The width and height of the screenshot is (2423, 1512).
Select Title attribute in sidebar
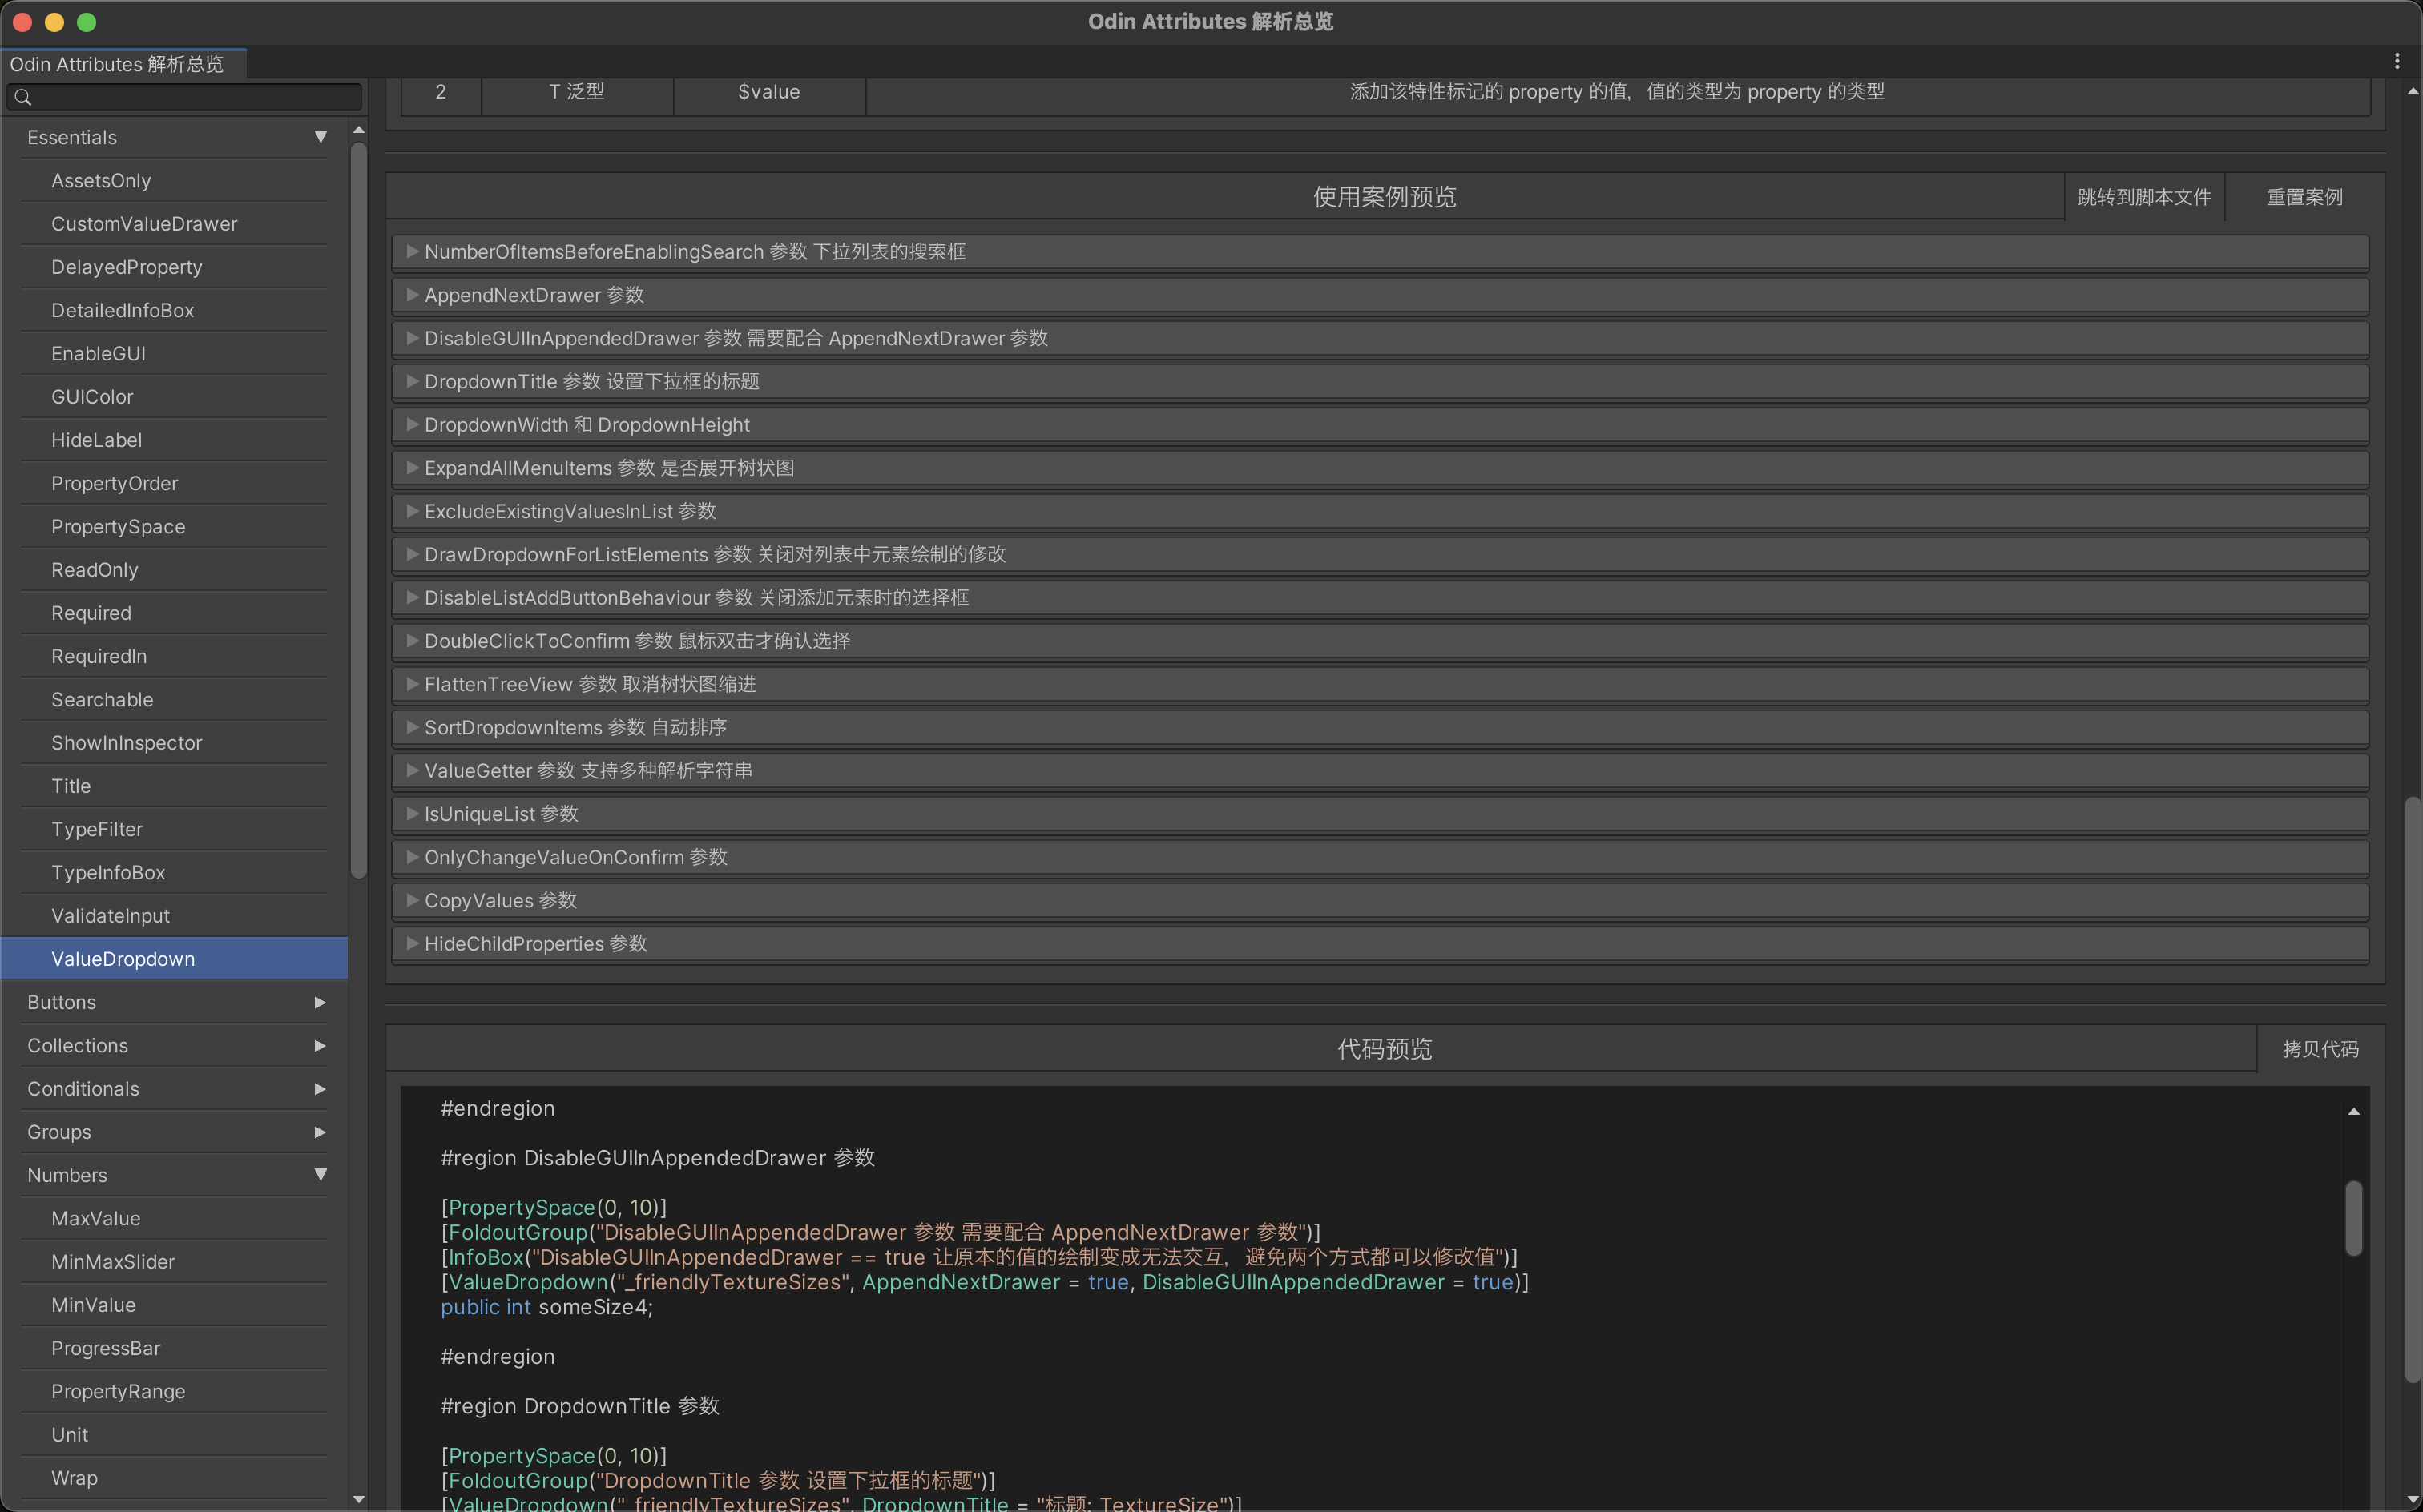(174, 786)
